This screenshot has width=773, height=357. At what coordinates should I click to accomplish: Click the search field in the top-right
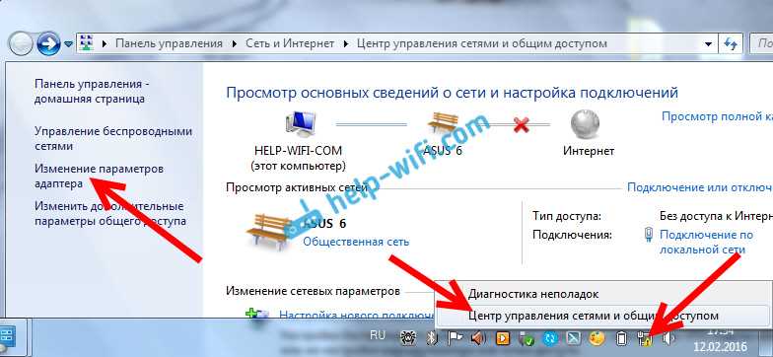761,43
